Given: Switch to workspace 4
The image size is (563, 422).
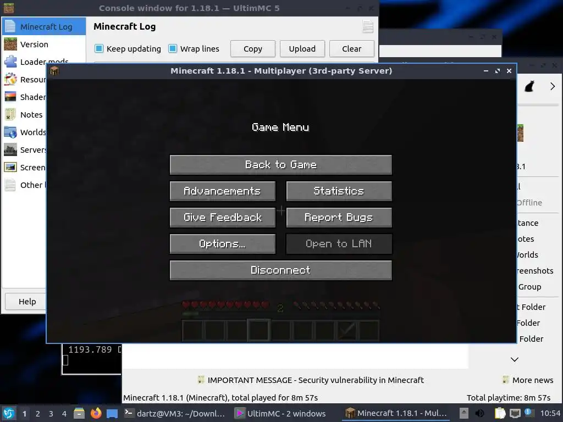Looking at the screenshot, I should pyautogui.click(x=64, y=414).
